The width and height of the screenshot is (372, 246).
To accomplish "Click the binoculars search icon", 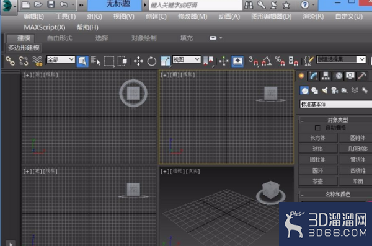I will pyautogui.click(x=249, y=5).
